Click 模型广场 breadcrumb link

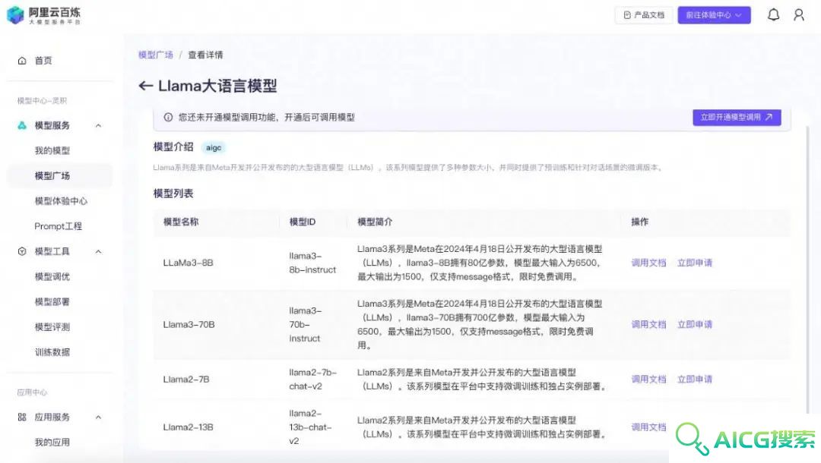(x=156, y=55)
